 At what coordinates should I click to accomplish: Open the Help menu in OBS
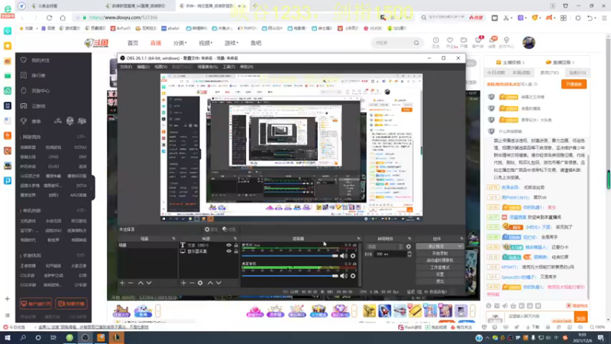click(247, 67)
